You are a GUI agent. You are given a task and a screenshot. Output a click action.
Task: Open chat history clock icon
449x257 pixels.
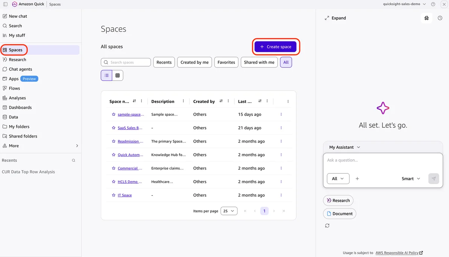pos(440,18)
